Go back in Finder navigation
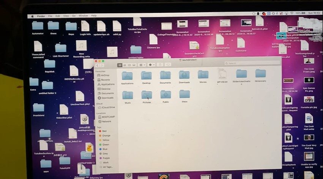 98,65
